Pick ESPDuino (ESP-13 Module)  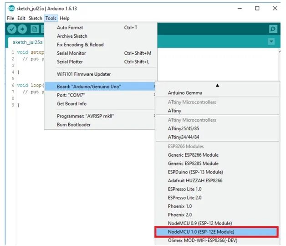[217, 172]
